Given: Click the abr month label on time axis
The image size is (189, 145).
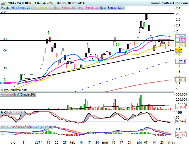Looking at the screenshot, I should coord(139,142).
